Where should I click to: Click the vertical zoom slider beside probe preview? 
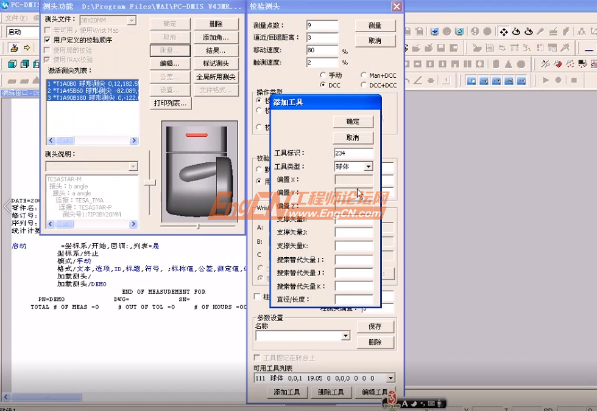(x=150, y=183)
